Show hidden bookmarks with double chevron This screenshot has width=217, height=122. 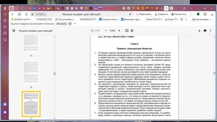(186, 19)
